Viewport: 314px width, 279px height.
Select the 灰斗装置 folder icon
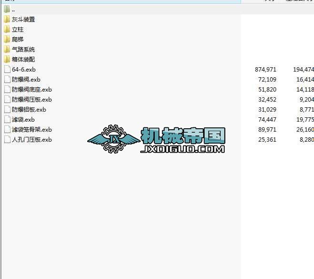7,20
